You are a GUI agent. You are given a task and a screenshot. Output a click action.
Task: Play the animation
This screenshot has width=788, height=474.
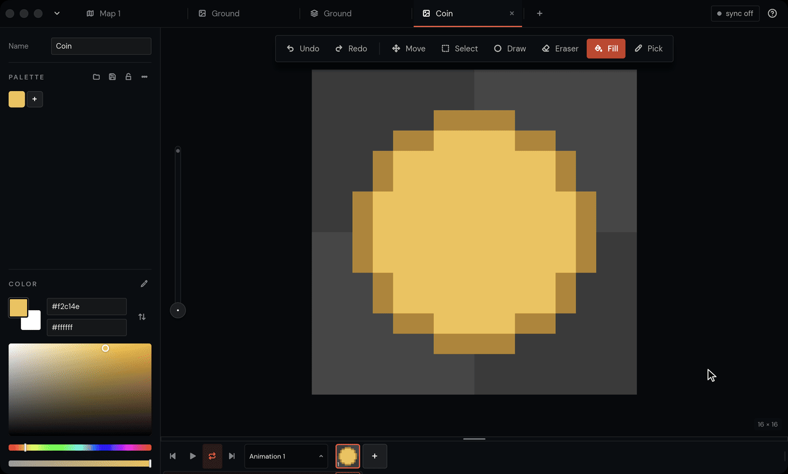coord(193,456)
